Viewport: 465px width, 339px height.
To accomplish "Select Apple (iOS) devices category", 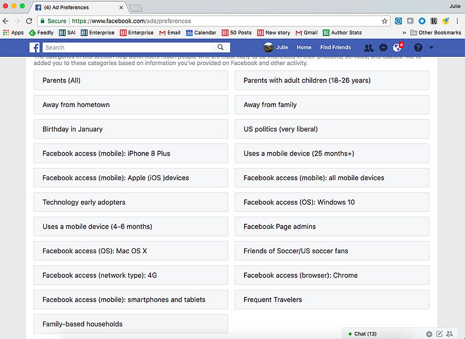I will click(131, 177).
